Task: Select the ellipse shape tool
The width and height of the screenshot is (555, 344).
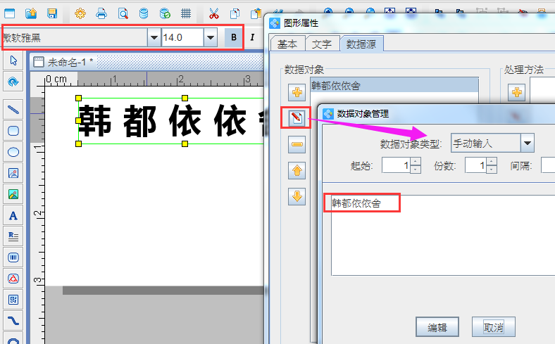Action: (x=13, y=151)
